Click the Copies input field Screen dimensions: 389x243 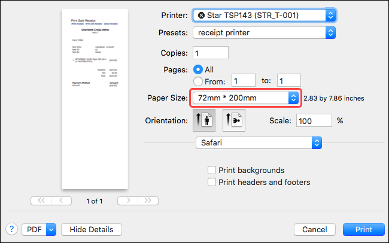point(211,53)
